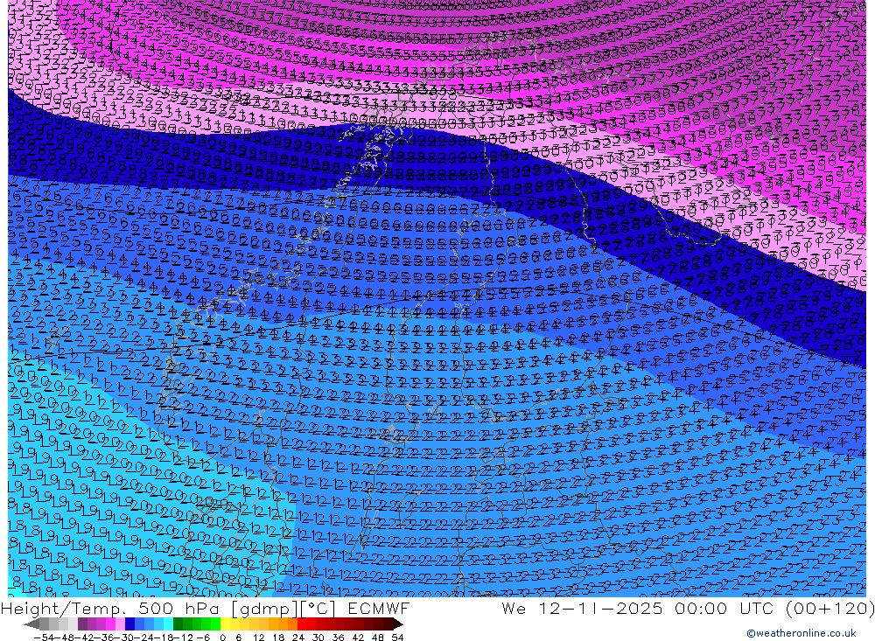This screenshot has height=641, width=875.
Task: Select the 'ECMWF' model name text
Action: click(378, 608)
